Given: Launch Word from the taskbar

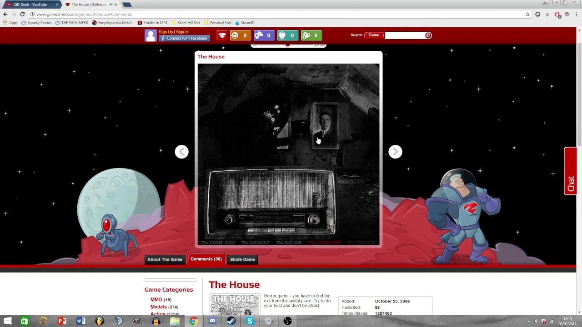Looking at the screenshot, I should (x=80, y=321).
